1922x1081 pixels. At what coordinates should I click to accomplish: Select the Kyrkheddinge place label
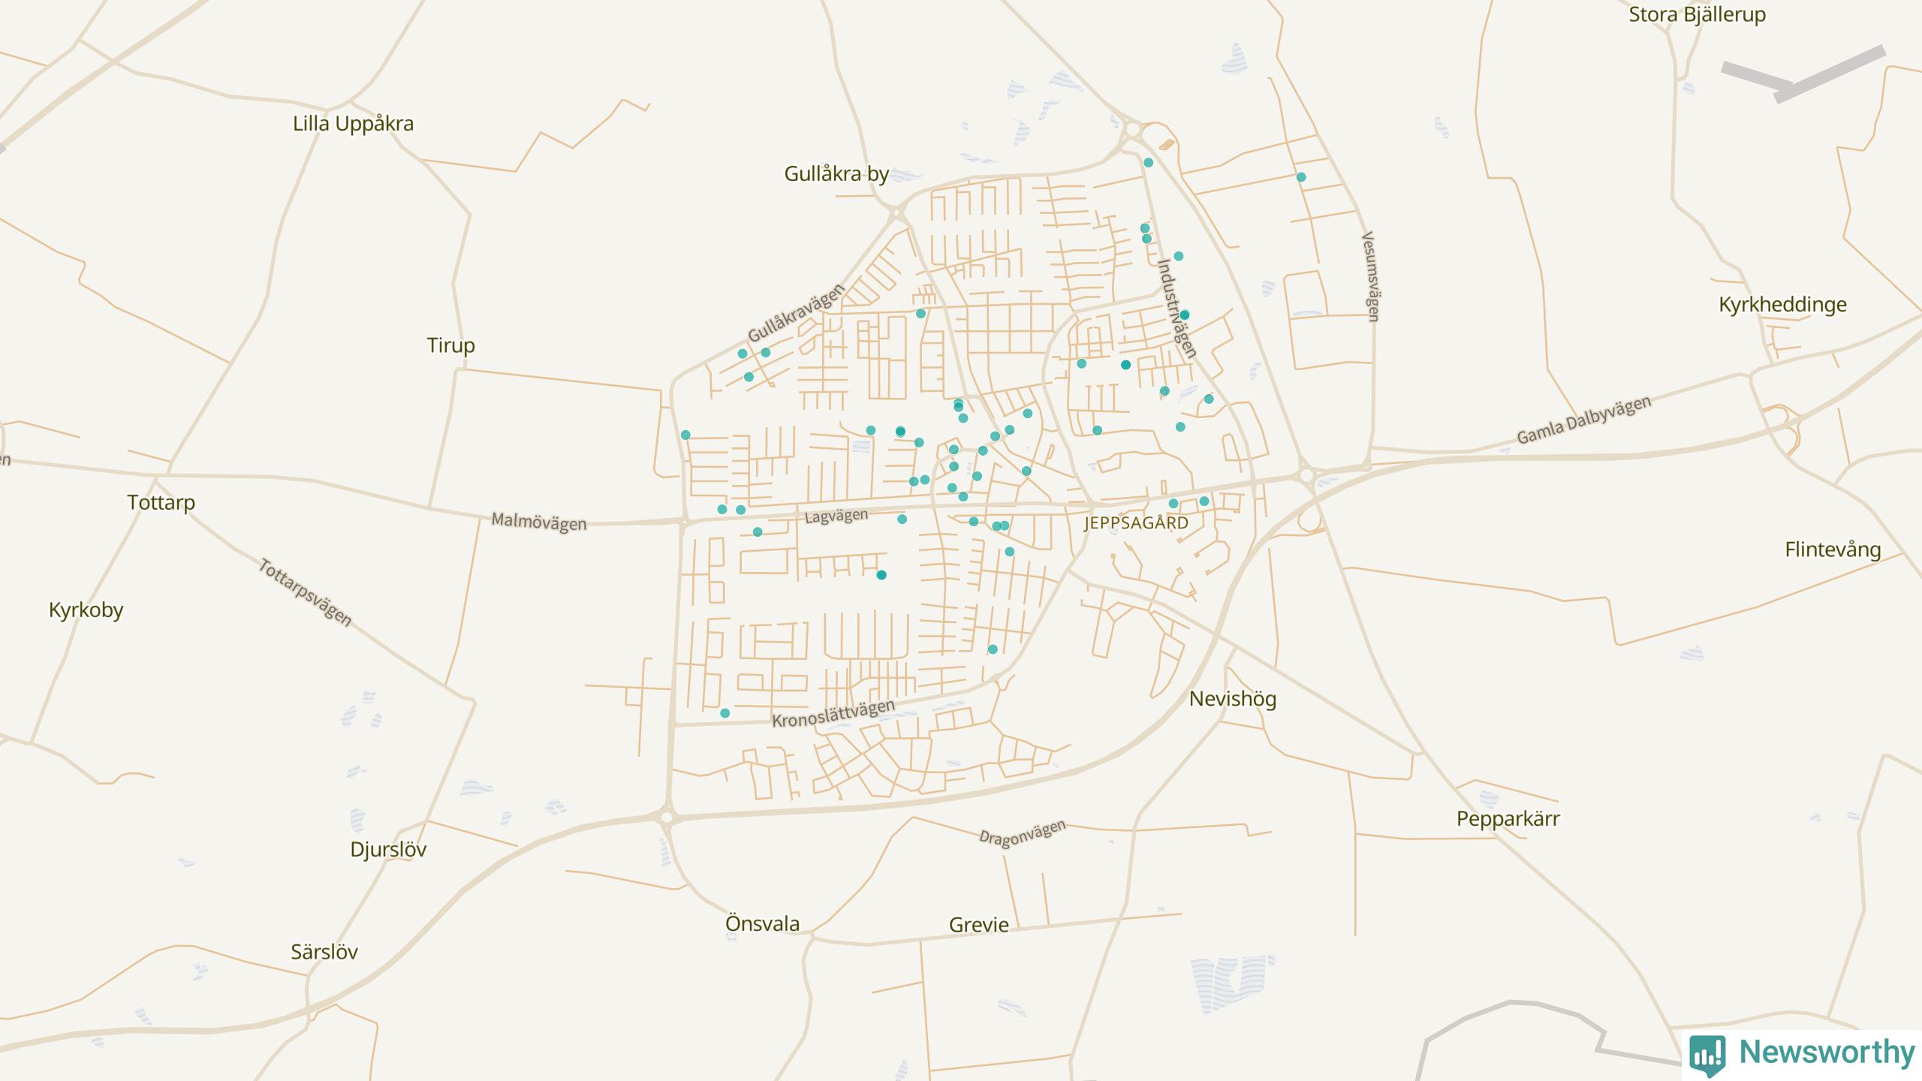[x=1782, y=305]
